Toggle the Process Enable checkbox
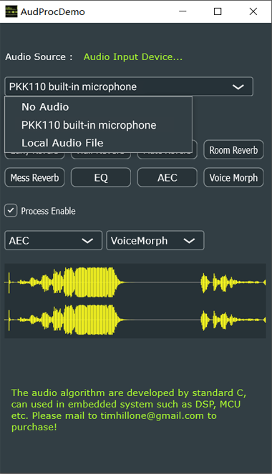Viewport: 272px width, 474px height. pyautogui.click(x=11, y=210)
